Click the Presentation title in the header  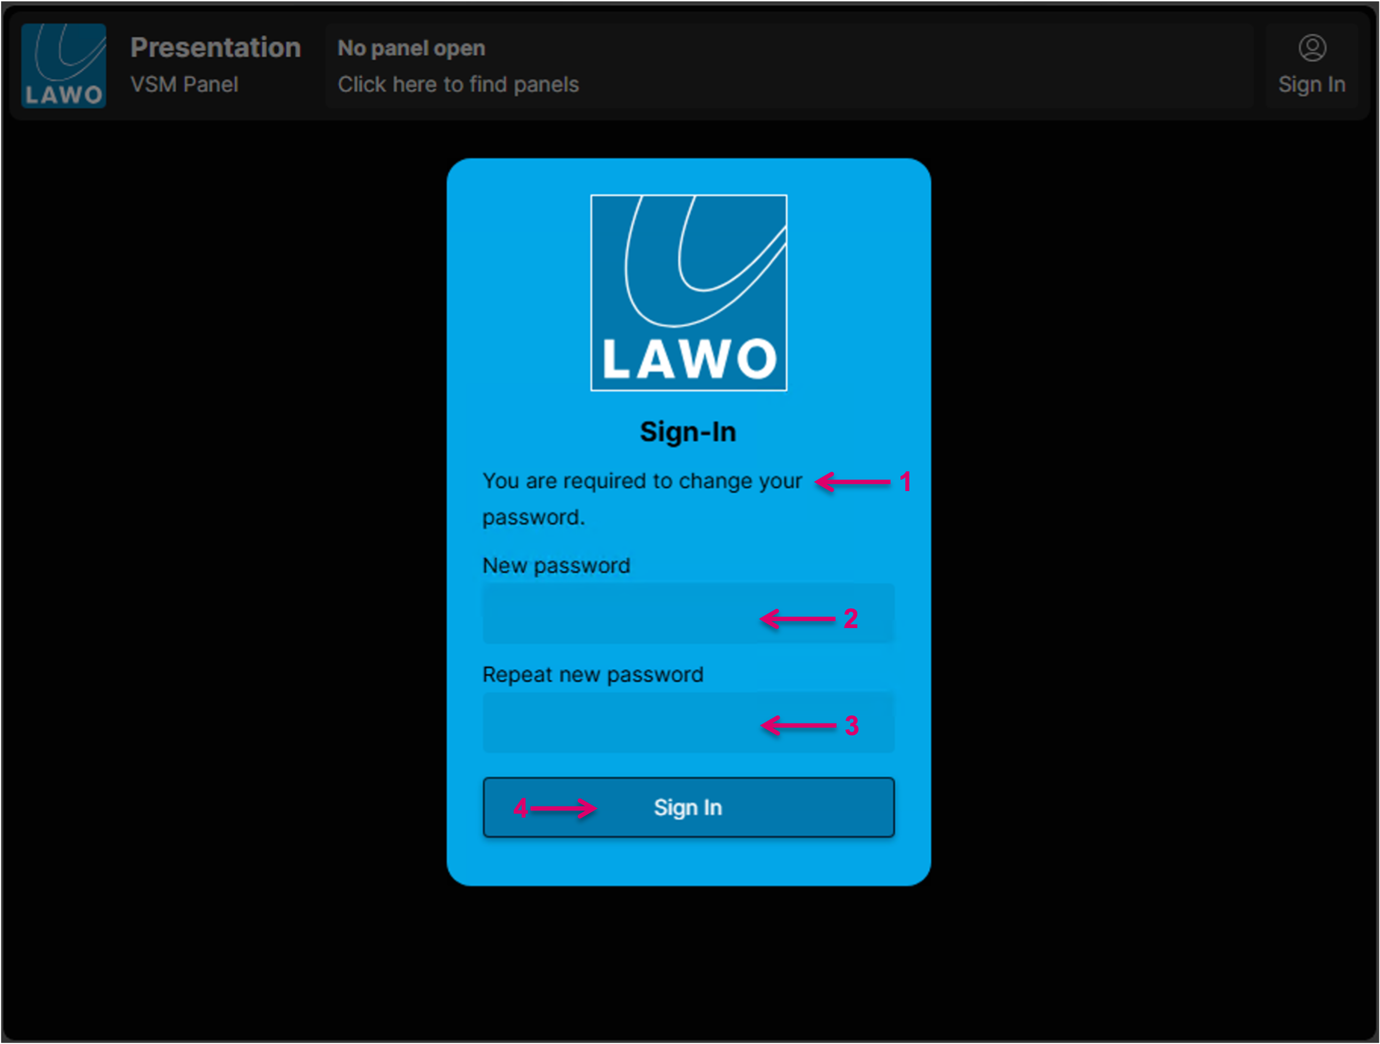coord(215,48)
